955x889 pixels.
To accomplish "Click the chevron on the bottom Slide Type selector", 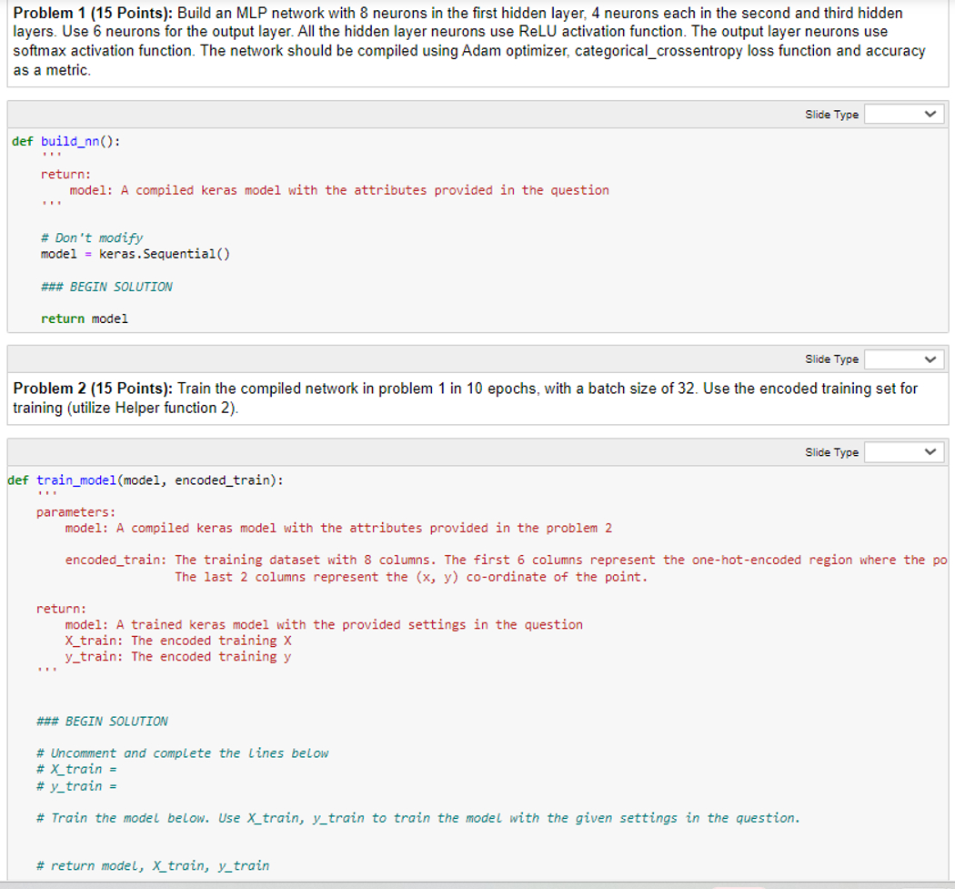I will click(930, 452).
